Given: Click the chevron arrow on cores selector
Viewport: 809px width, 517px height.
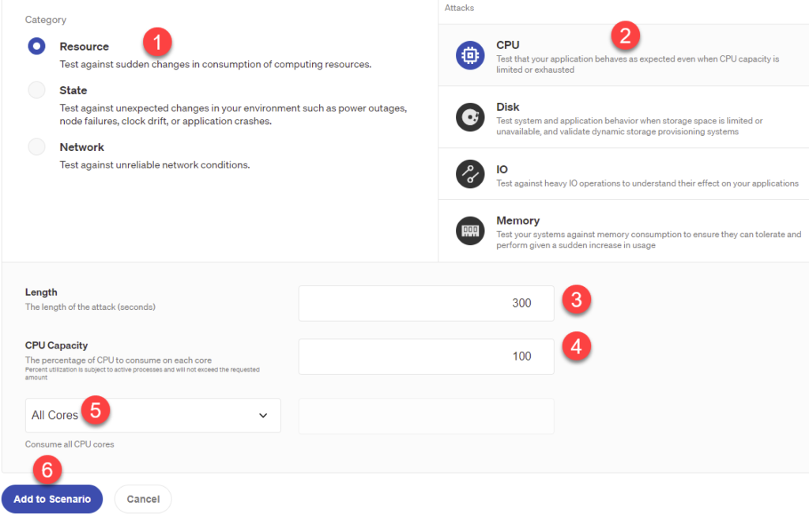Looking at the screenshot, I should click(x=263, y=416).
